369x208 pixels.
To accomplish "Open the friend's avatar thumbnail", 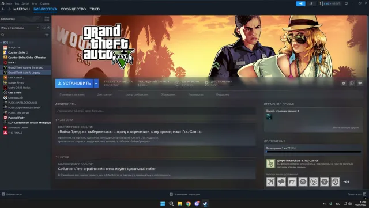I will coord(269,116).
